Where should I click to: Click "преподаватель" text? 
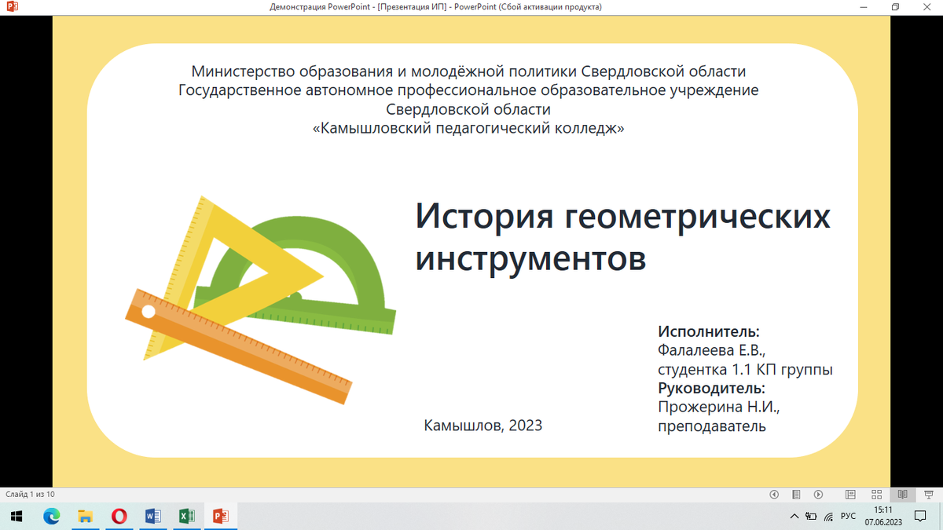pos(711,426)
